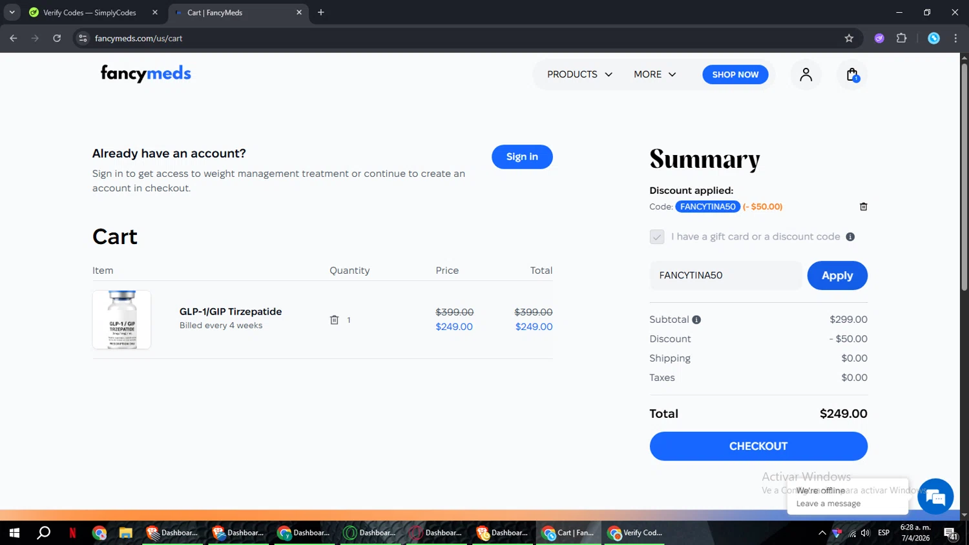Open the volume icon in system tray

tap(866, 533)
